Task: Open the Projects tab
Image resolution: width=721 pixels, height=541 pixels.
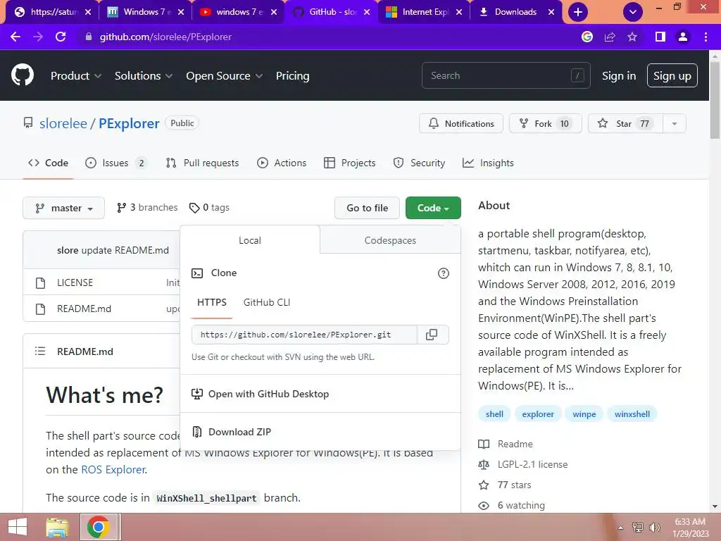Action: pyautogui.click(x=349, y=163)
